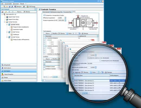Screen dimensions: 141x108
Task: Click Elimina X icon in Dati Impianti toolbar
Action: click(x=24, y=12)
